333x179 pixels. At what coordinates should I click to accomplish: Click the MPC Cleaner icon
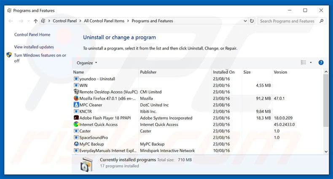(x=76, y=105)
